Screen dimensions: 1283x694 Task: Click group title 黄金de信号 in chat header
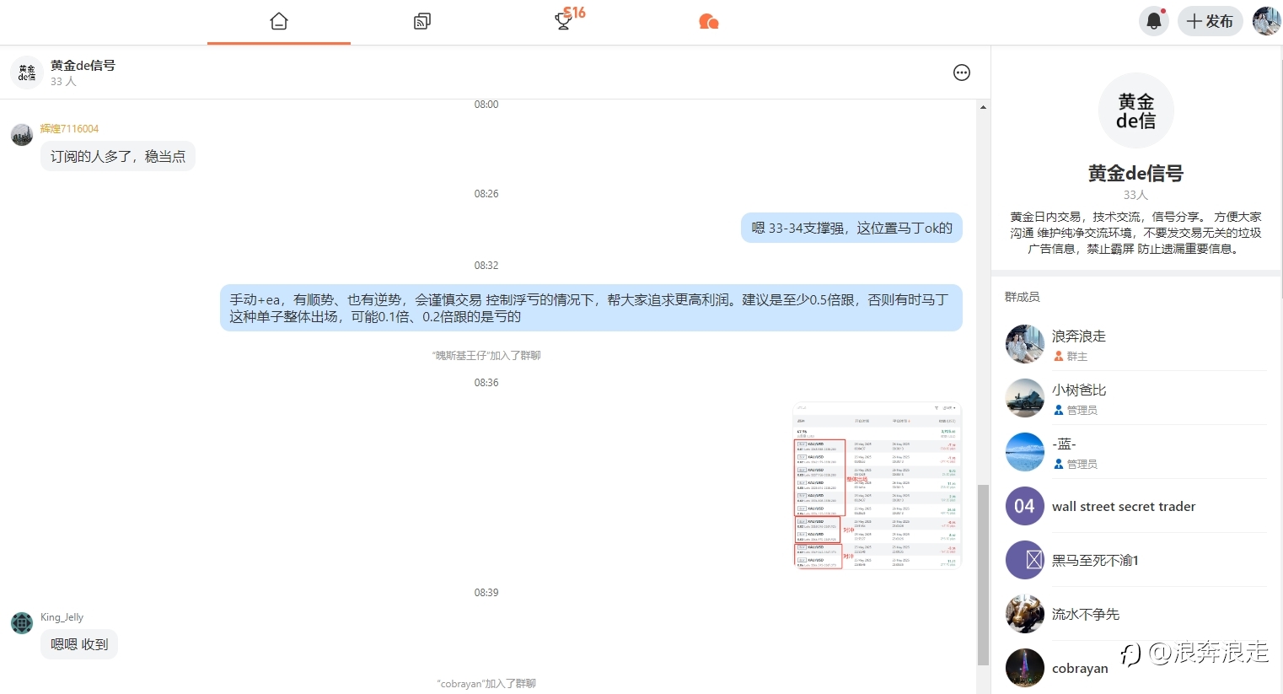(83, 65)
